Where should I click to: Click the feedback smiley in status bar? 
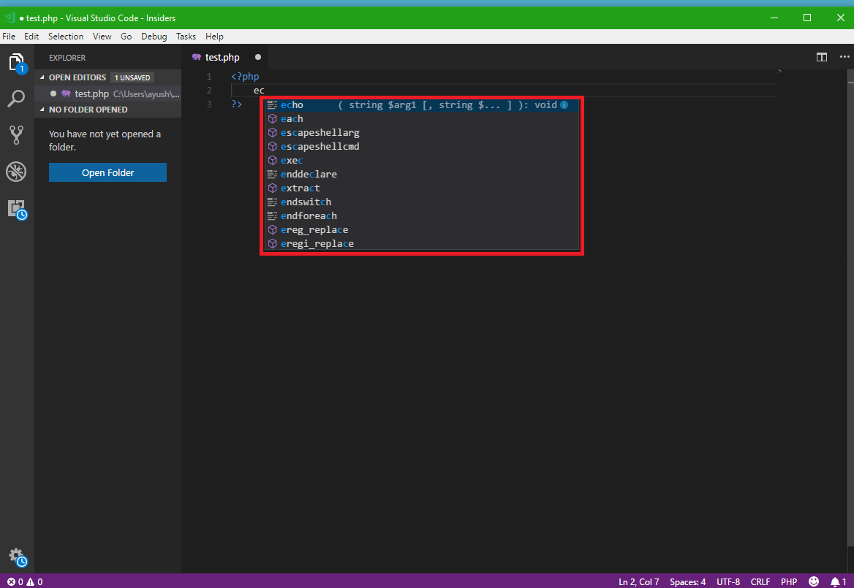814,581
